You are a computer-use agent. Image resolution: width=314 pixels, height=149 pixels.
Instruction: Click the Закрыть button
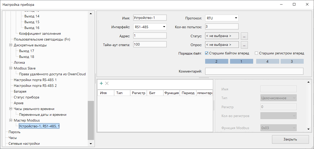coord(290,139)
